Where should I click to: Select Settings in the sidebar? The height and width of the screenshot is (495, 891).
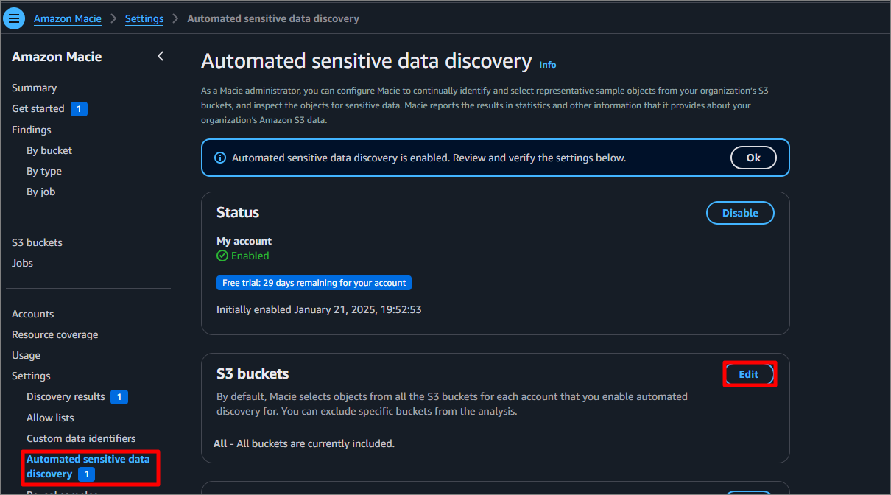31,376
